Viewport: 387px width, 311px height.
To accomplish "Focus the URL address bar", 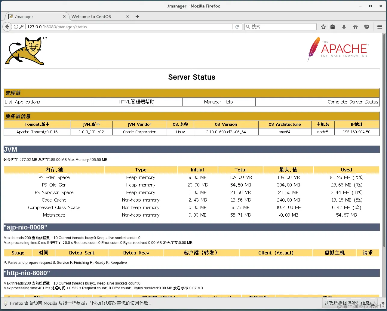I will click(129, 27).
